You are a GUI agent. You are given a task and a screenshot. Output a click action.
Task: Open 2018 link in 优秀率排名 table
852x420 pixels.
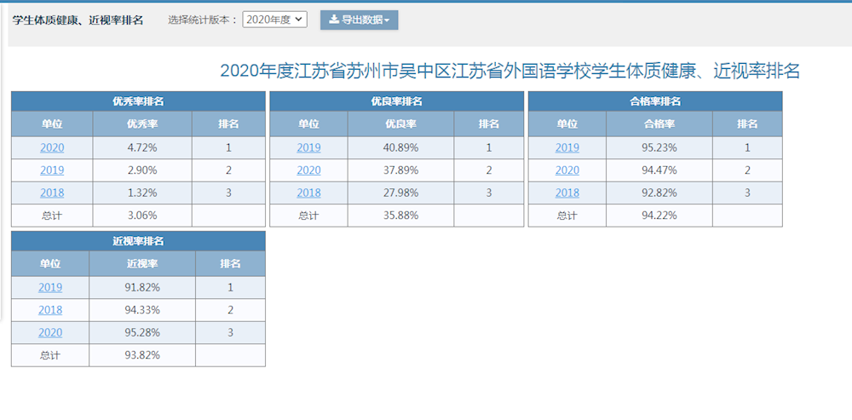coord(52,193)
